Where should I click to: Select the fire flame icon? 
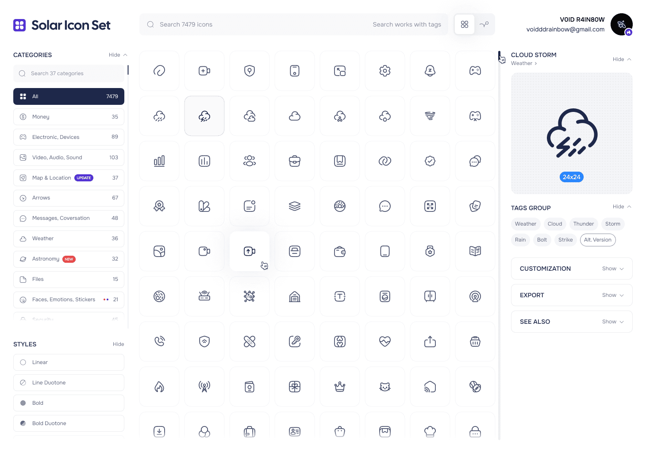point(159,387)
